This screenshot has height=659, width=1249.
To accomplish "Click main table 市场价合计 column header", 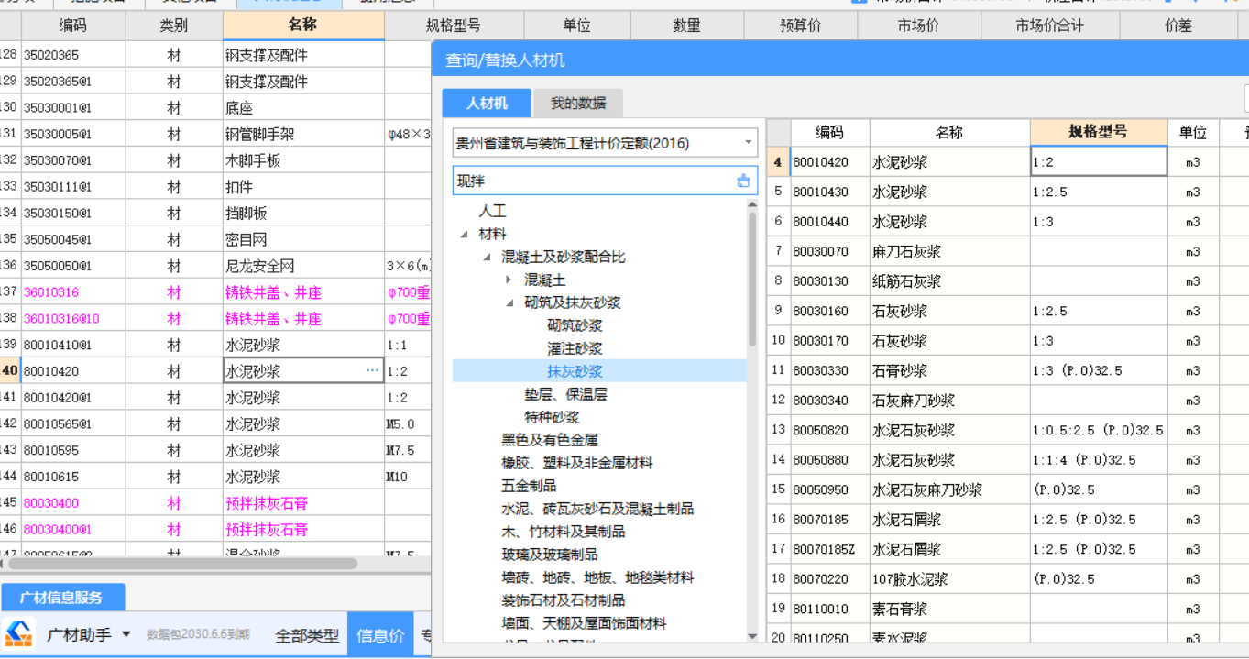I will 1049,26.
